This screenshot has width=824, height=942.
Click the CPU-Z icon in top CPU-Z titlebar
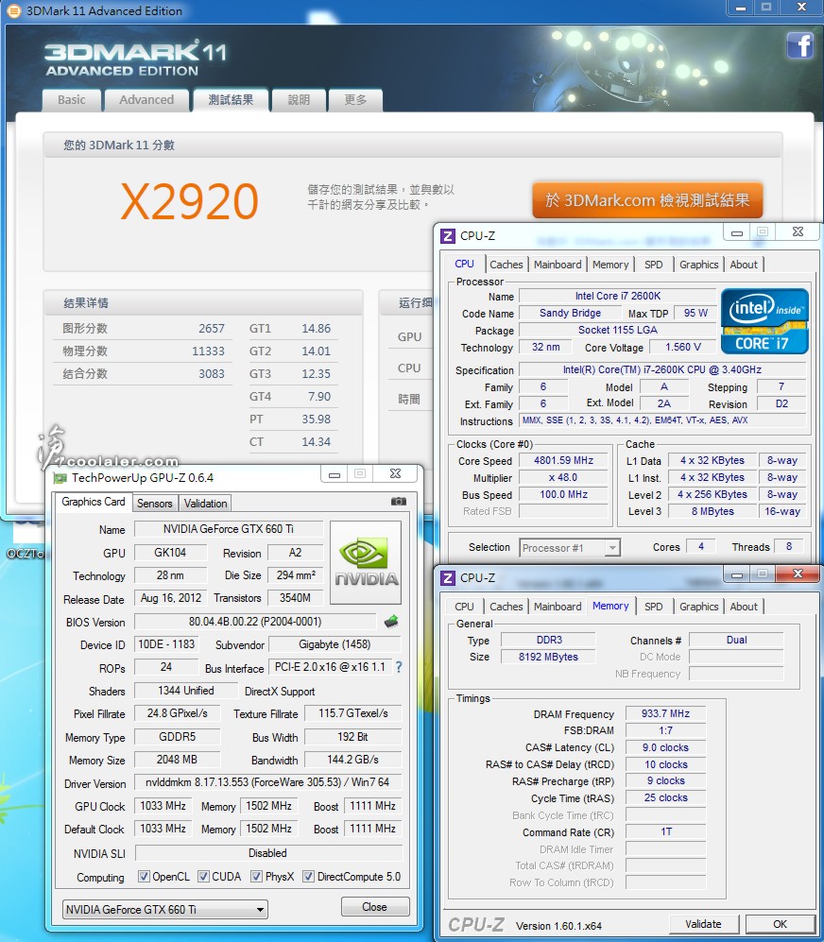[x=448, y=235]
